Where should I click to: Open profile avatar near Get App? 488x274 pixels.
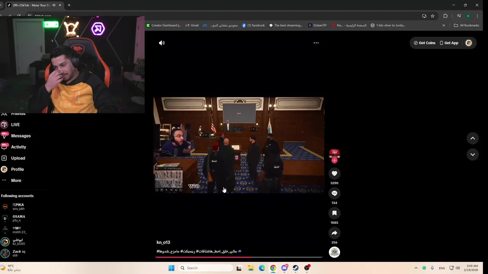pyautogui.click(x=469, y=43)
